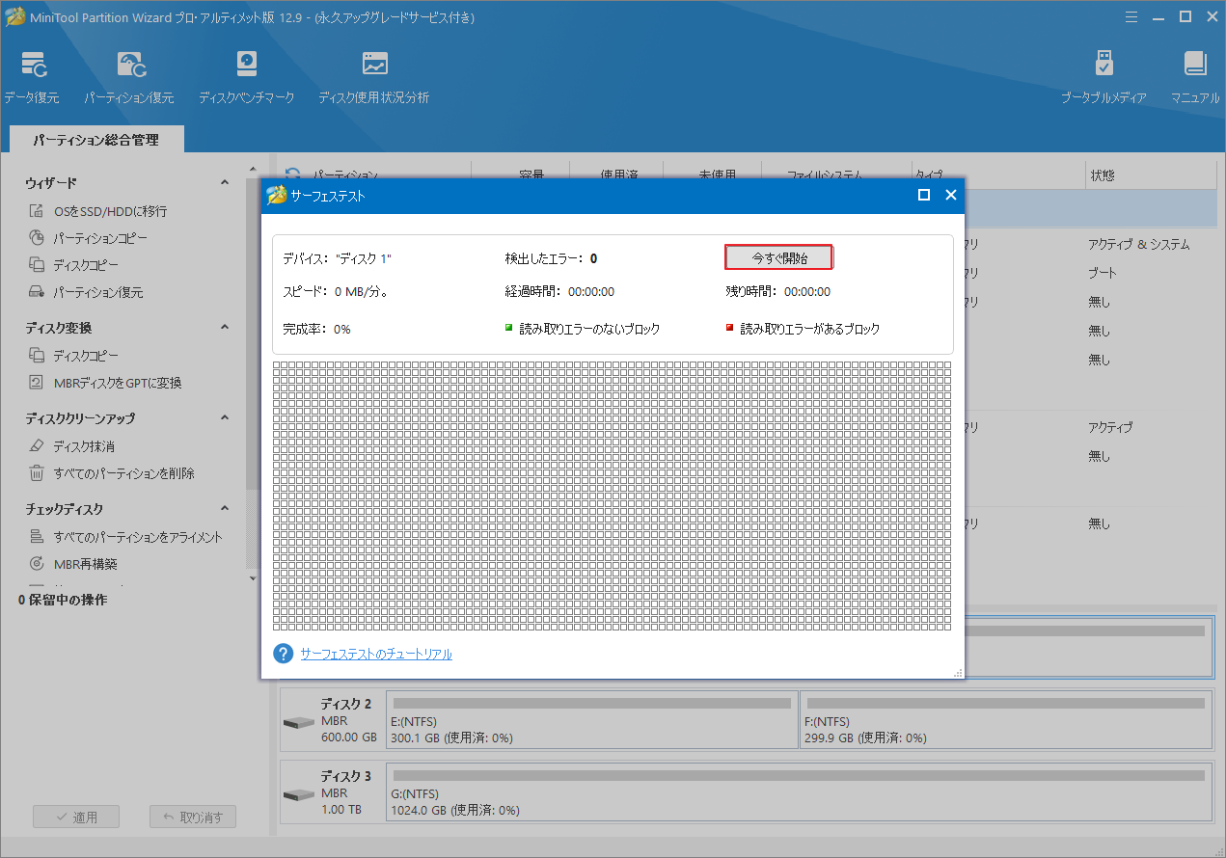Maximize the サーフェステスト dialog
This screenshot has width=1226, height=858.
click(923, 195)
